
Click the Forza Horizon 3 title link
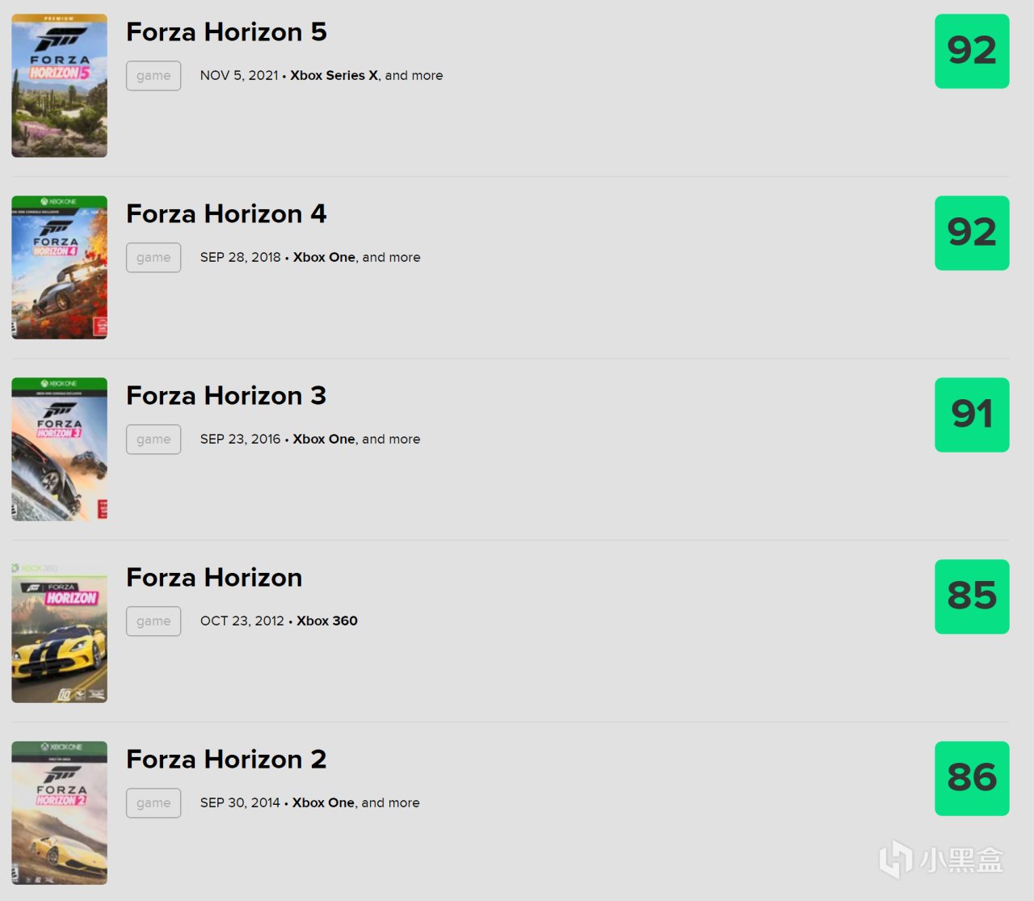click(226, 395)
